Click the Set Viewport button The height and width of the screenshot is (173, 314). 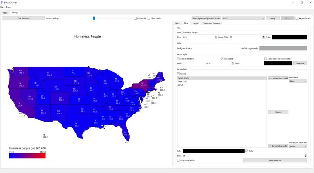pos(24,18)
